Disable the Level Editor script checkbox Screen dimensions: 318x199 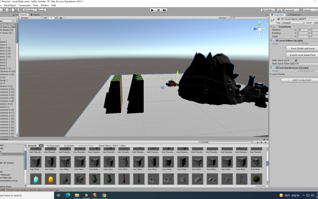point(277,41)
